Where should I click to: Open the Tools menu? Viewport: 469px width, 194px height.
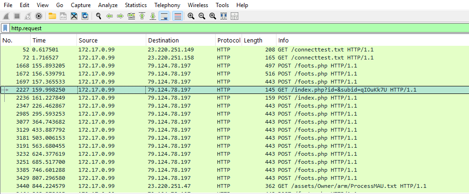[222, 5]
